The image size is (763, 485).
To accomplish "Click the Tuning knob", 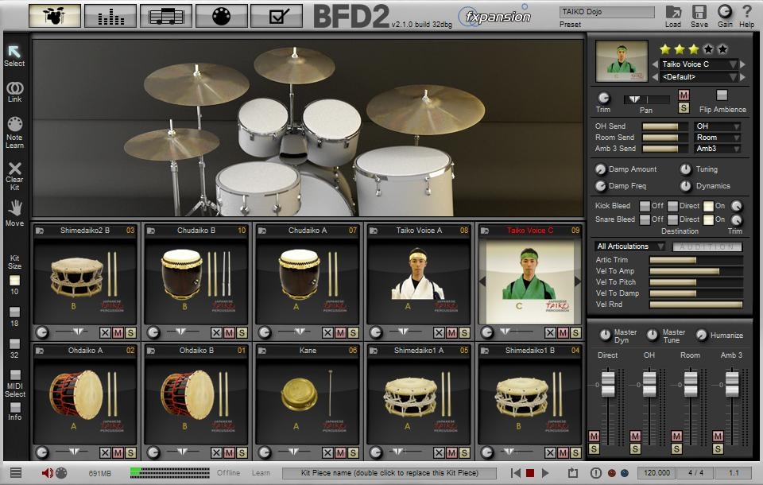I will (x=686, y=169).
